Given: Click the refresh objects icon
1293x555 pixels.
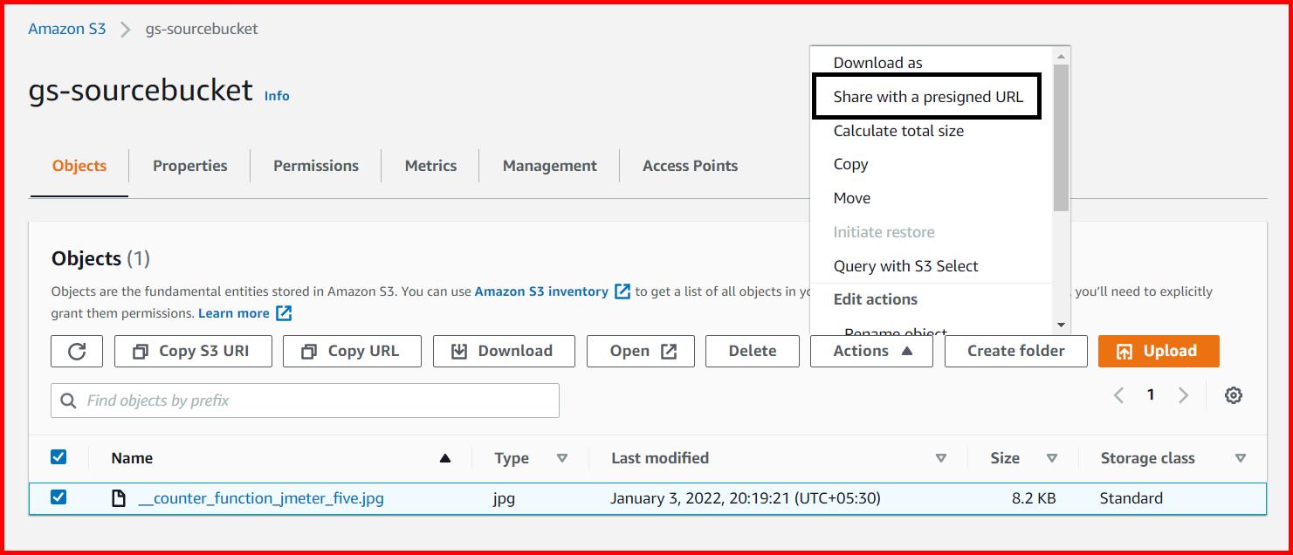Looking at the screenshot, I should [77, 351].
